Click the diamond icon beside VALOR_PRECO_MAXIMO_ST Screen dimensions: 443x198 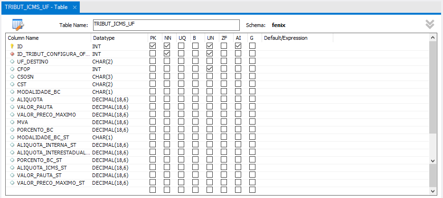click(12, 183)
